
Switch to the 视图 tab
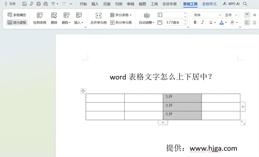pyautogui.click(x=142, y=4)
